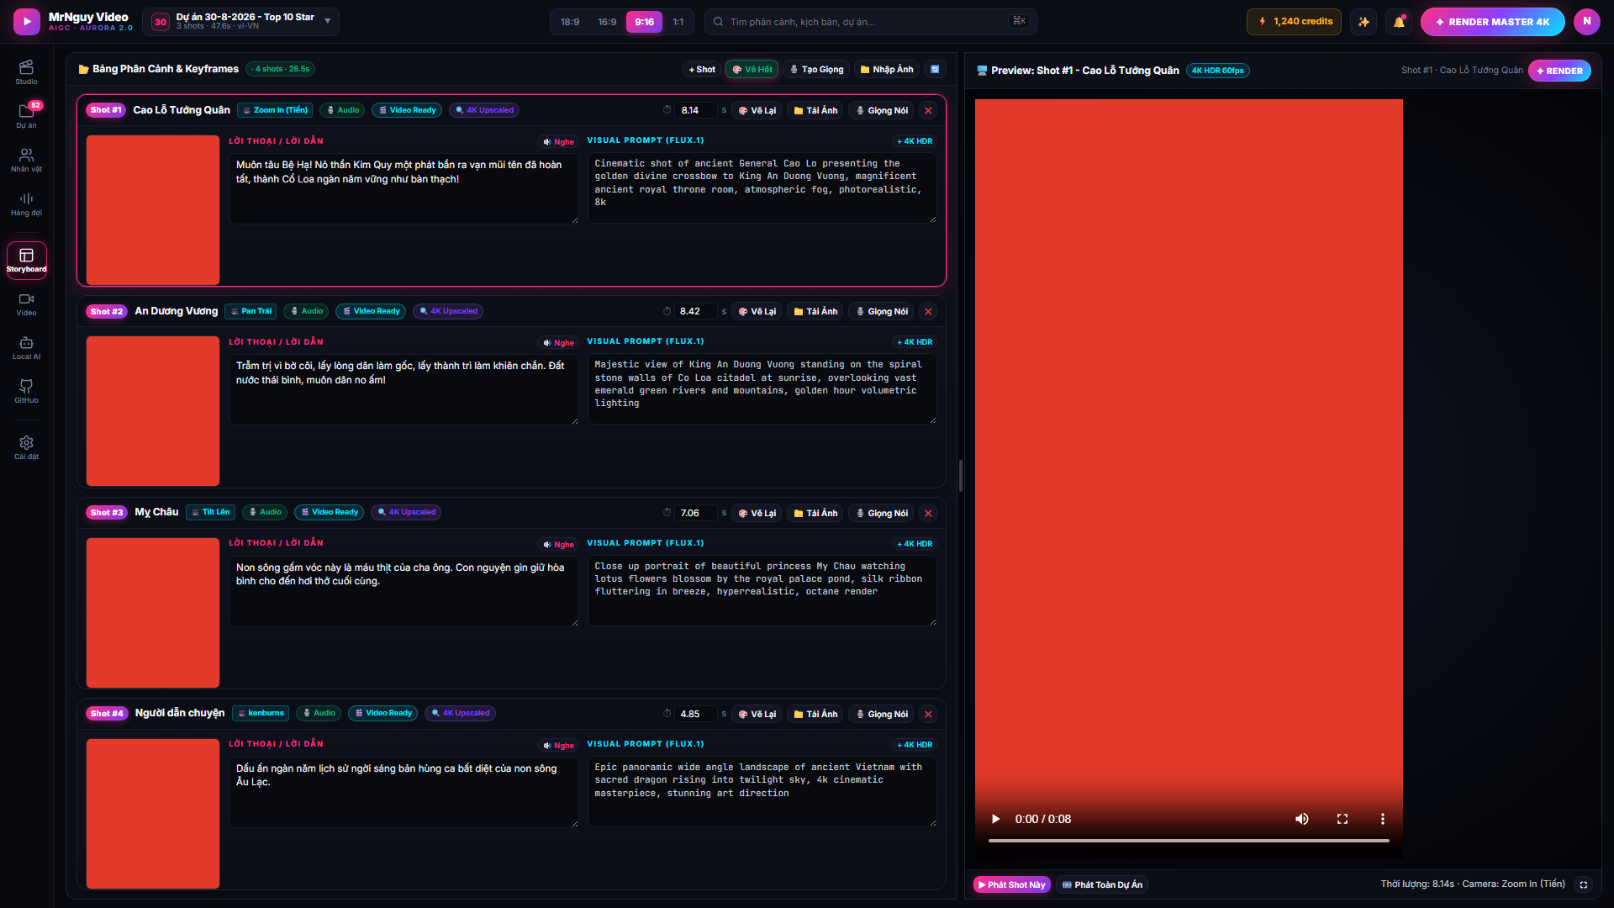Click Shot #1 duration field 8.14
This screenshot has height=908, width=1614.
click(694, 110)
